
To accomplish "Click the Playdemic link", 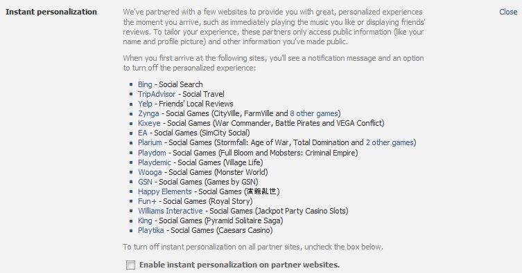I will (x=155, y=162).
